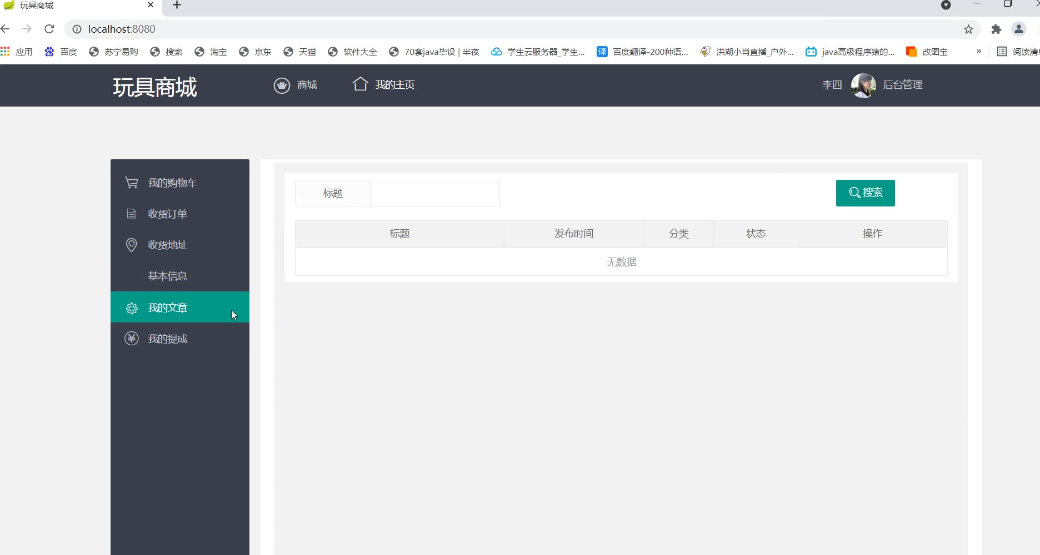Open the 应用 apps grid bookmark
This screenshot has width=1040, height=555.
point(17,52)
